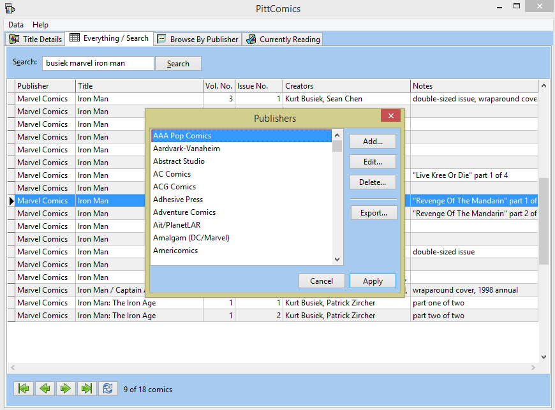Select Adventure Comics in publisher list

[241, 212]
